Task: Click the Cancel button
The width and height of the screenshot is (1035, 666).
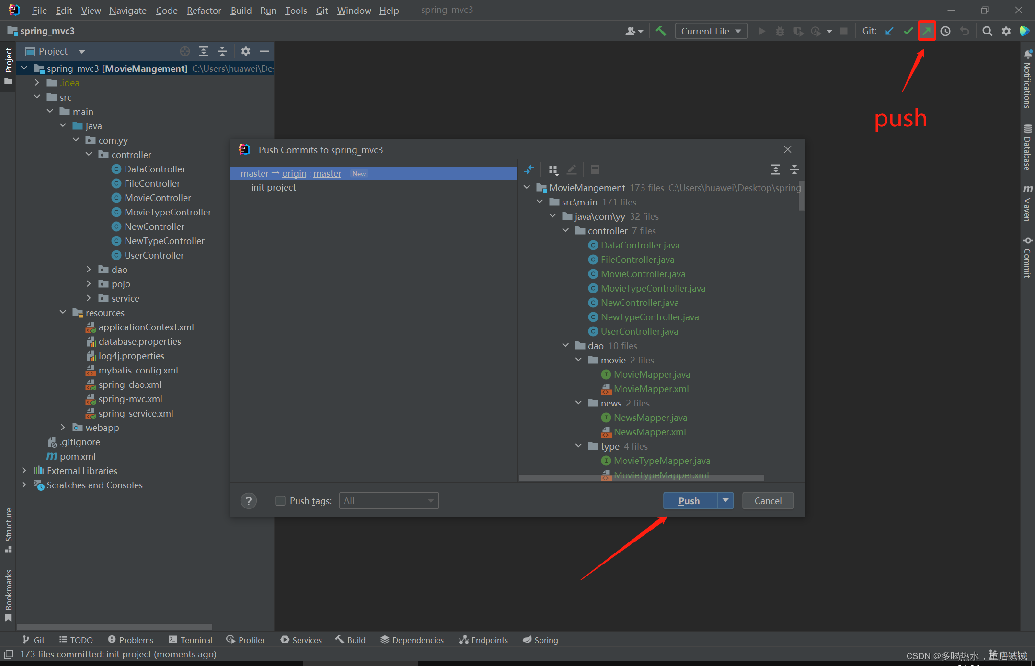Action: [x=768, y=501]
